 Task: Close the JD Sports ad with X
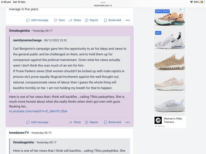pos(184,9)
